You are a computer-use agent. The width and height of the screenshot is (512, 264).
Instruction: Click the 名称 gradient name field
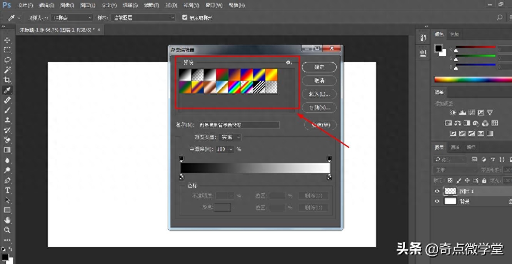(238, 125)
